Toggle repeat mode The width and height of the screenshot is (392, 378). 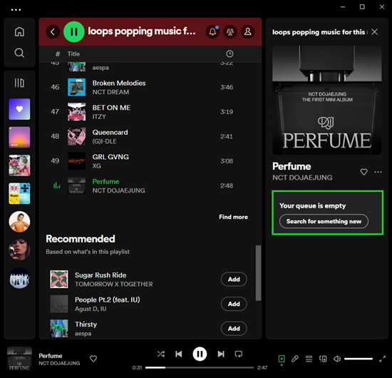(239, 354)
